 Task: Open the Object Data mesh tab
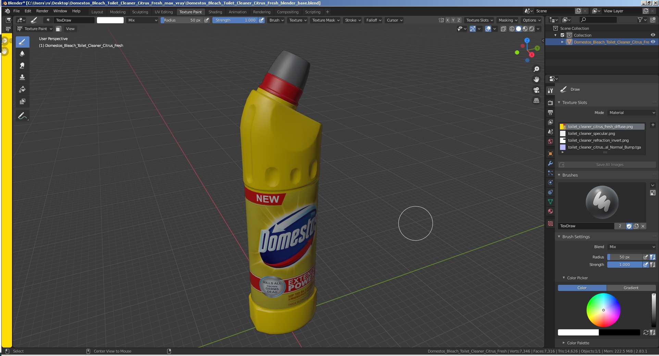pos(550,202)
